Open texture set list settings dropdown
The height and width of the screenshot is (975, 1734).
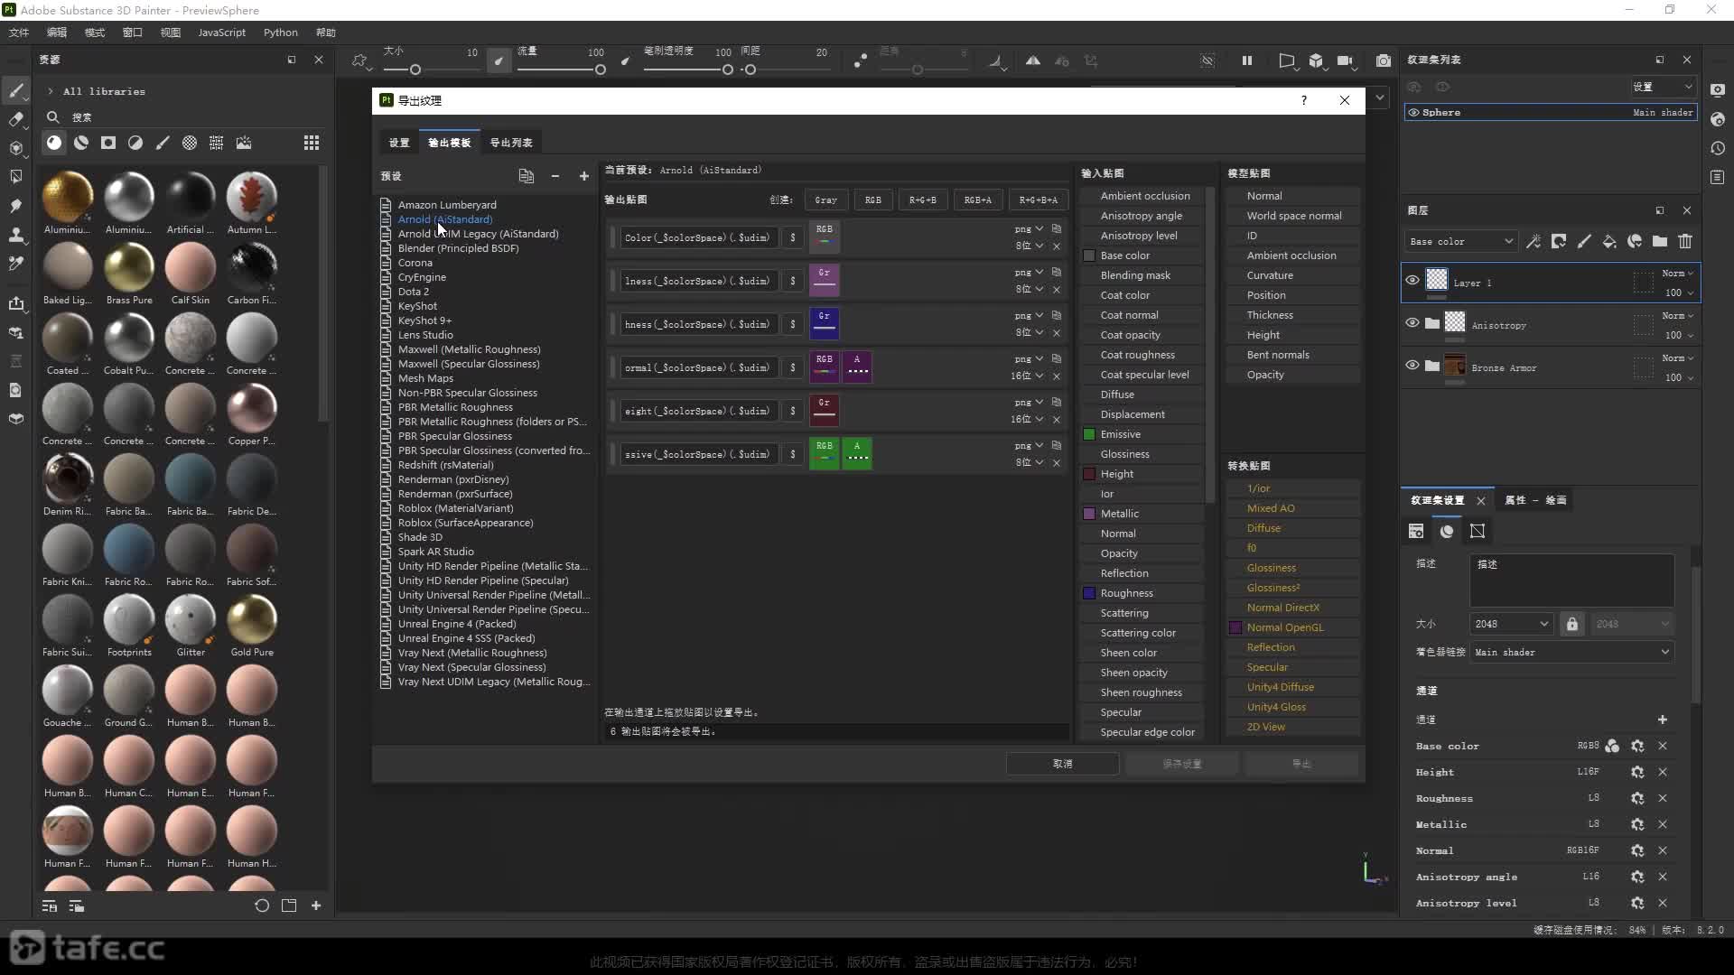pyautogui.click(x=1662, y=87)
